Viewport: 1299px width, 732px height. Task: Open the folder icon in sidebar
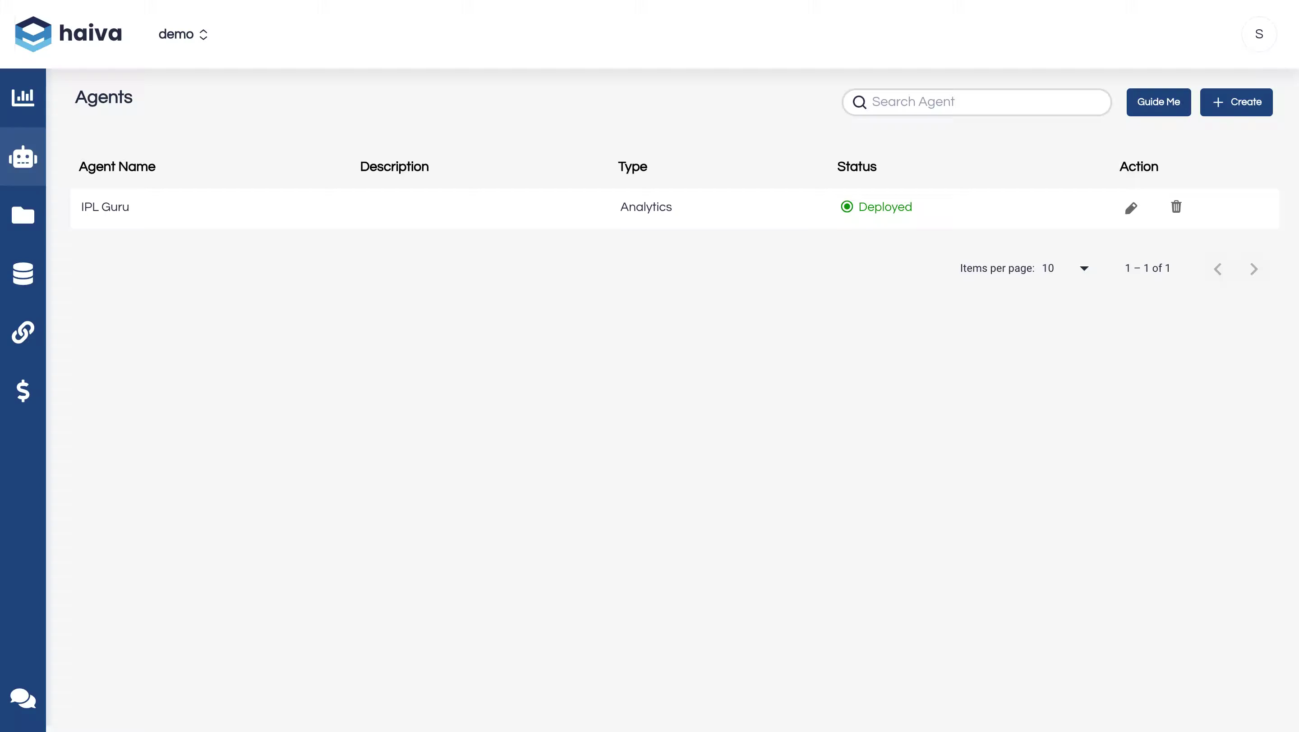point(23,215)
